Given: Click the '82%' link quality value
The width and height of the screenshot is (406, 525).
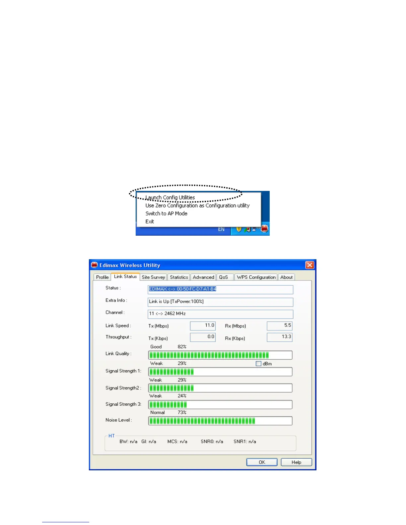Looking at the screenshot, I should [x=182, y=347].
